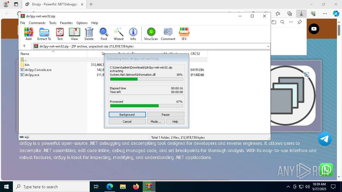Open the File menu

(23, 23)
